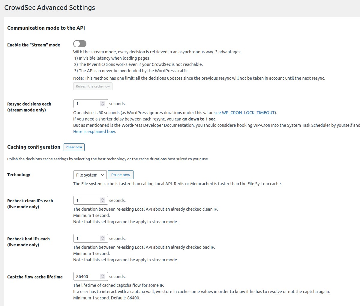
Task: Click the Technology label
Action: 19,175
